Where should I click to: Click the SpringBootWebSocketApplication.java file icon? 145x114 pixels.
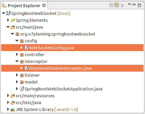pyautogui.click(x=22, y=89)
